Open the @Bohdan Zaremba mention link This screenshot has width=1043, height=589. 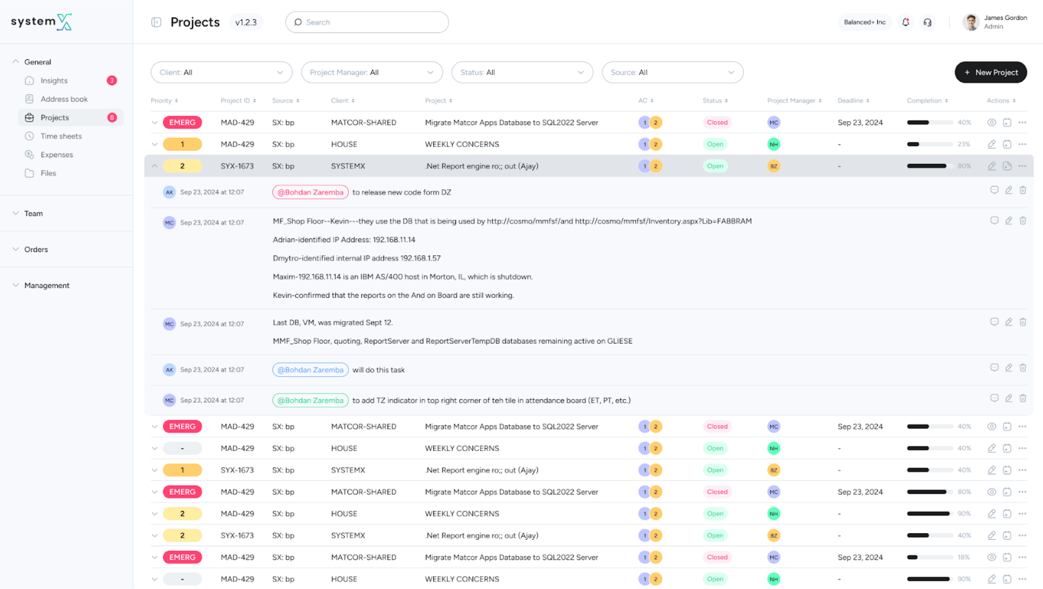310,192
